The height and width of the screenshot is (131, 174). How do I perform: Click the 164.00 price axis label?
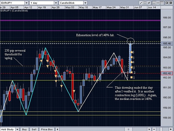[167, 57]
